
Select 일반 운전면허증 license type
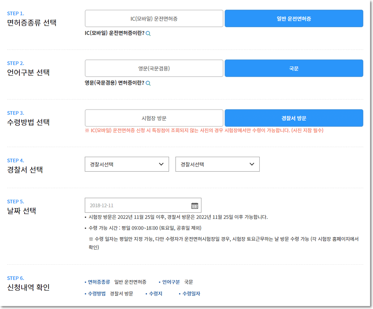[x=294, y=19]
